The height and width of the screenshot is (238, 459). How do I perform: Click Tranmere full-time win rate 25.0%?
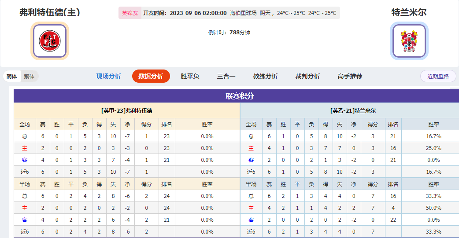point(433,148)
